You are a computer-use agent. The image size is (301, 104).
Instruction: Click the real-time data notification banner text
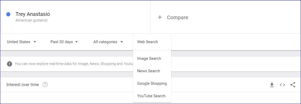tap(74, 64)
